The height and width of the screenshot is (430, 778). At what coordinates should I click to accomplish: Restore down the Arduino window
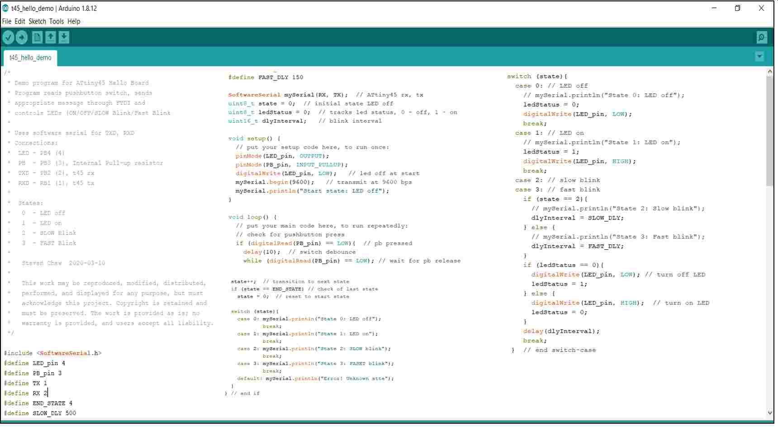(738, 8)
